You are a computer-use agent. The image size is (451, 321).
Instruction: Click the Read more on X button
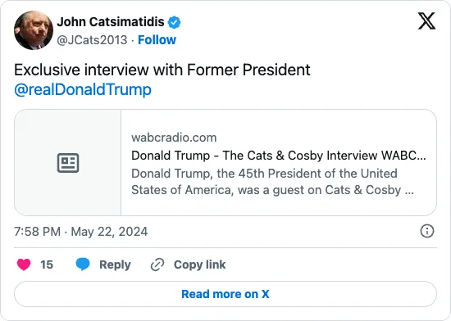point(225,294)
